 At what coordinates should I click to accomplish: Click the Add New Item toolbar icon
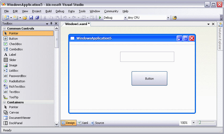coord(16,18)
